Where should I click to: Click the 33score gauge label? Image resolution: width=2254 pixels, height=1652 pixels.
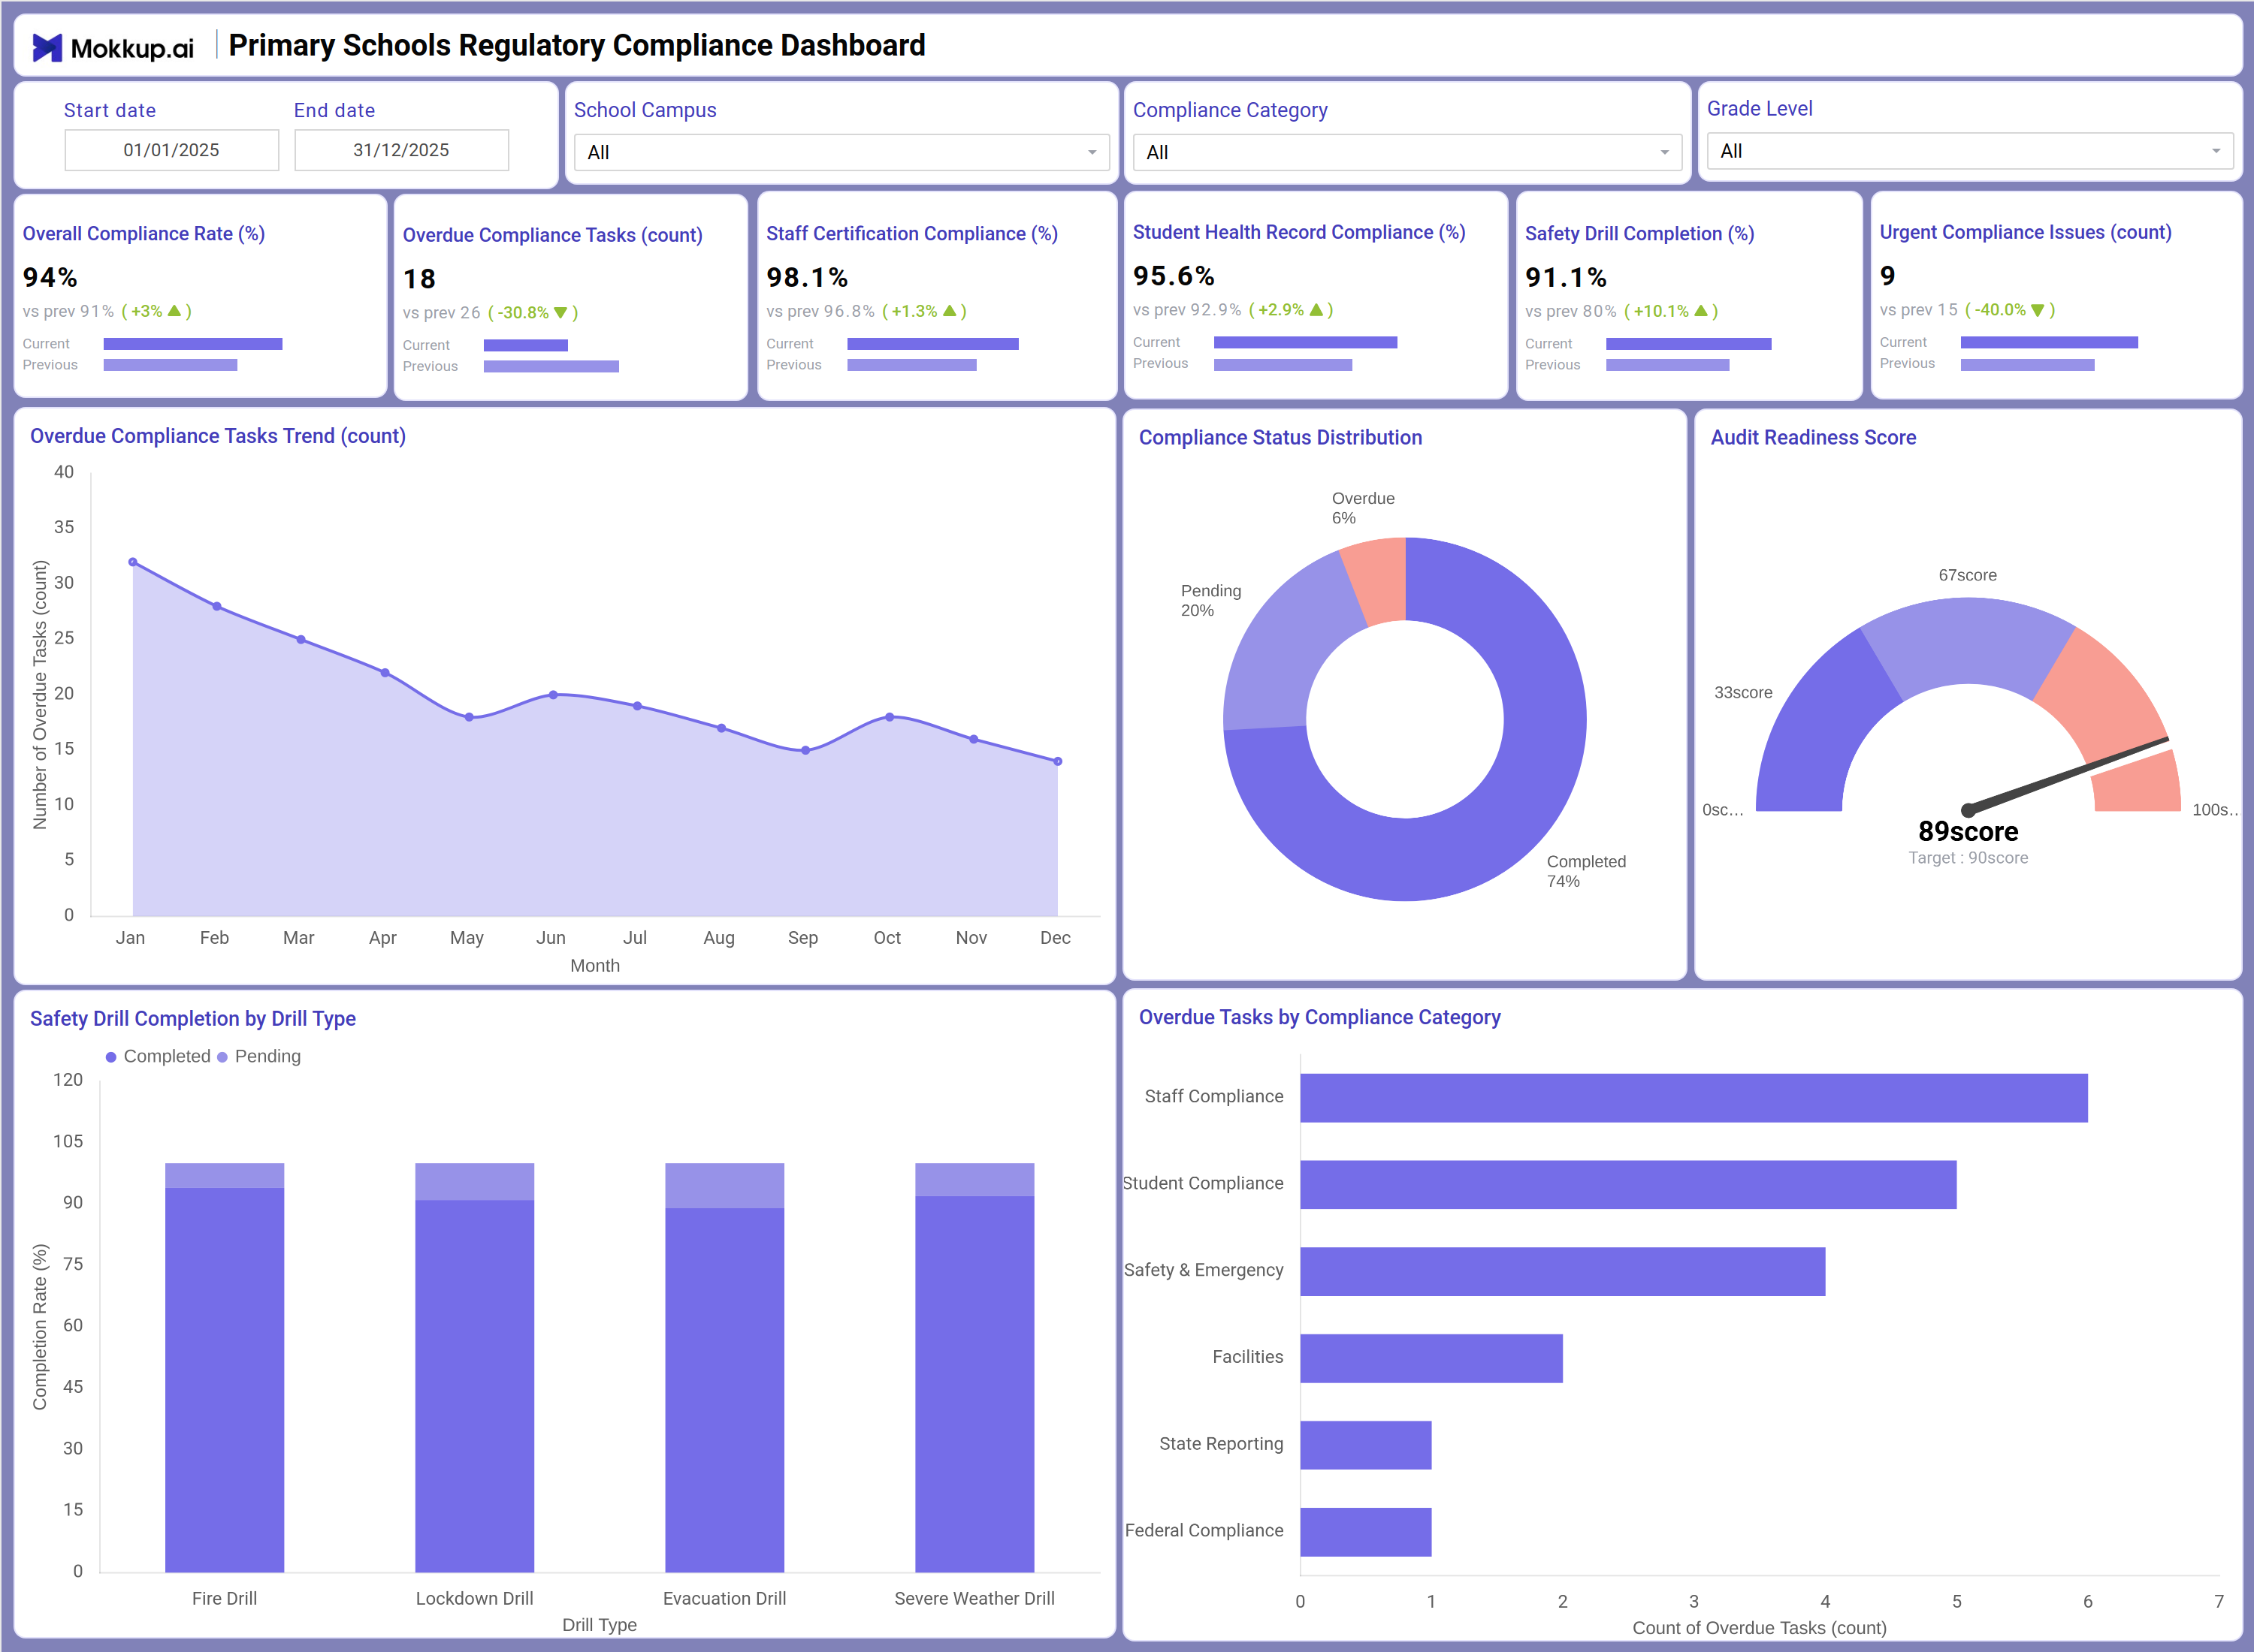[x=1743, y=692]
